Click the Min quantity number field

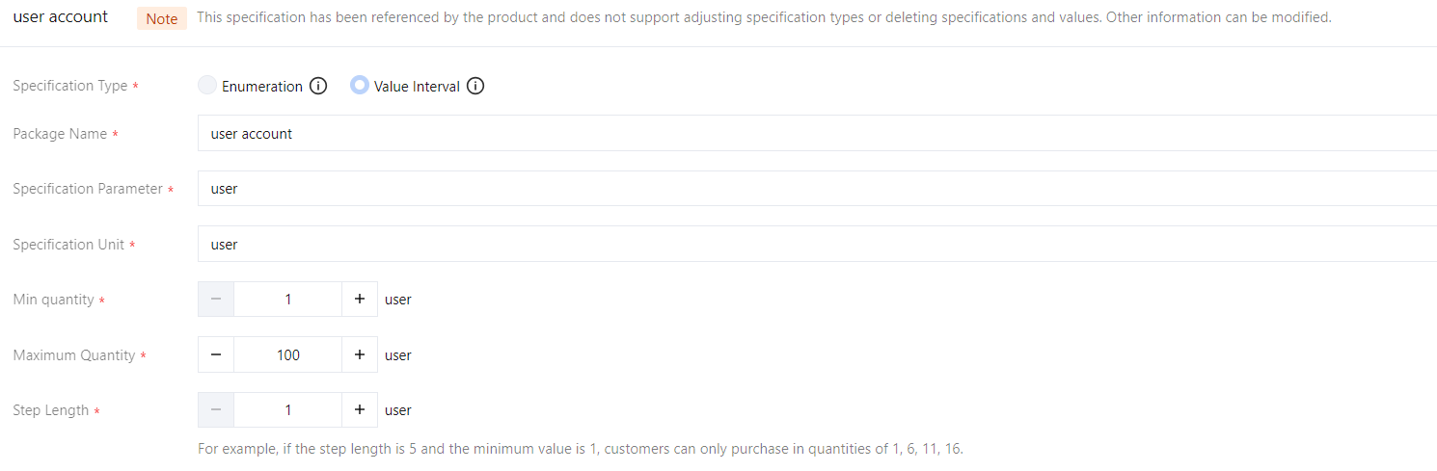287,300
